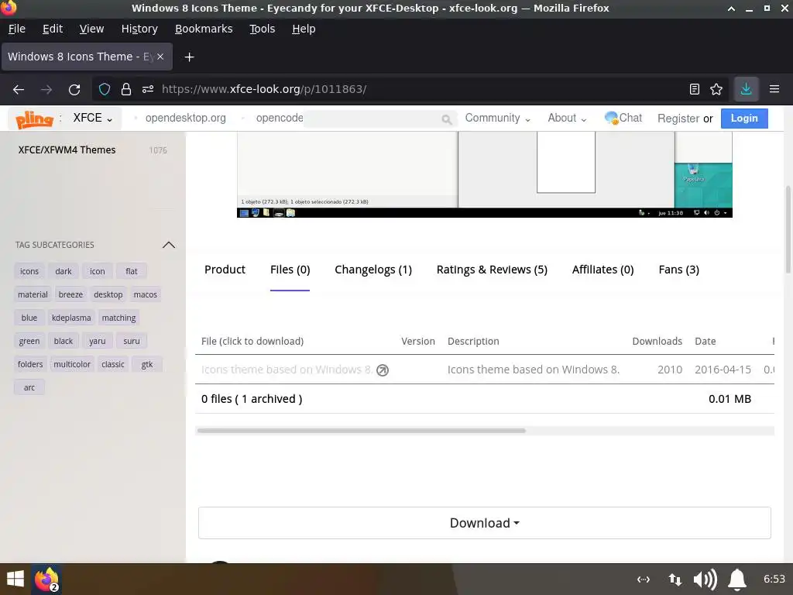Click the external link icon beside archived file

(x=383, y=370)
